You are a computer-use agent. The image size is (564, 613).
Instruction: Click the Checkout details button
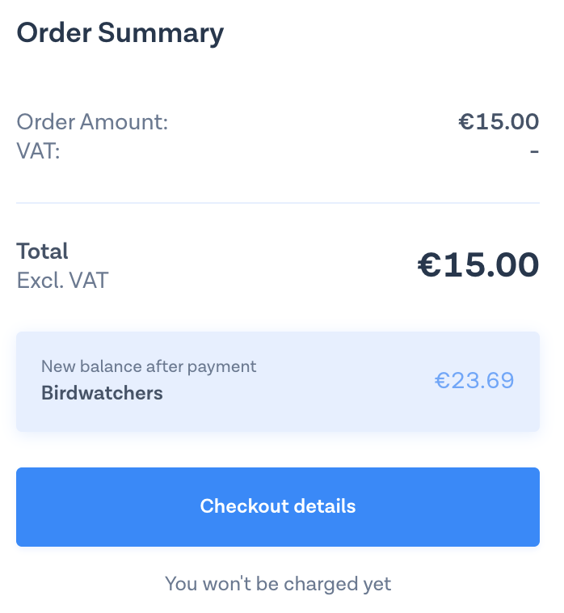[278, 507]
